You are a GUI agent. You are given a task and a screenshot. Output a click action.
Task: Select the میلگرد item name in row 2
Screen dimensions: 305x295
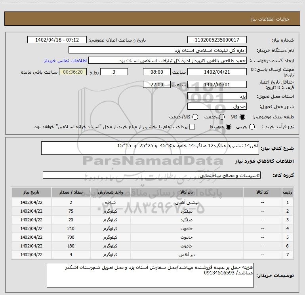(187, 211)
